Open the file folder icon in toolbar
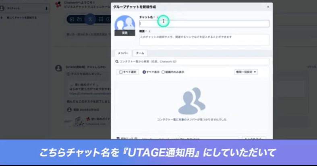The image size is (317, 166). (80, 19)
